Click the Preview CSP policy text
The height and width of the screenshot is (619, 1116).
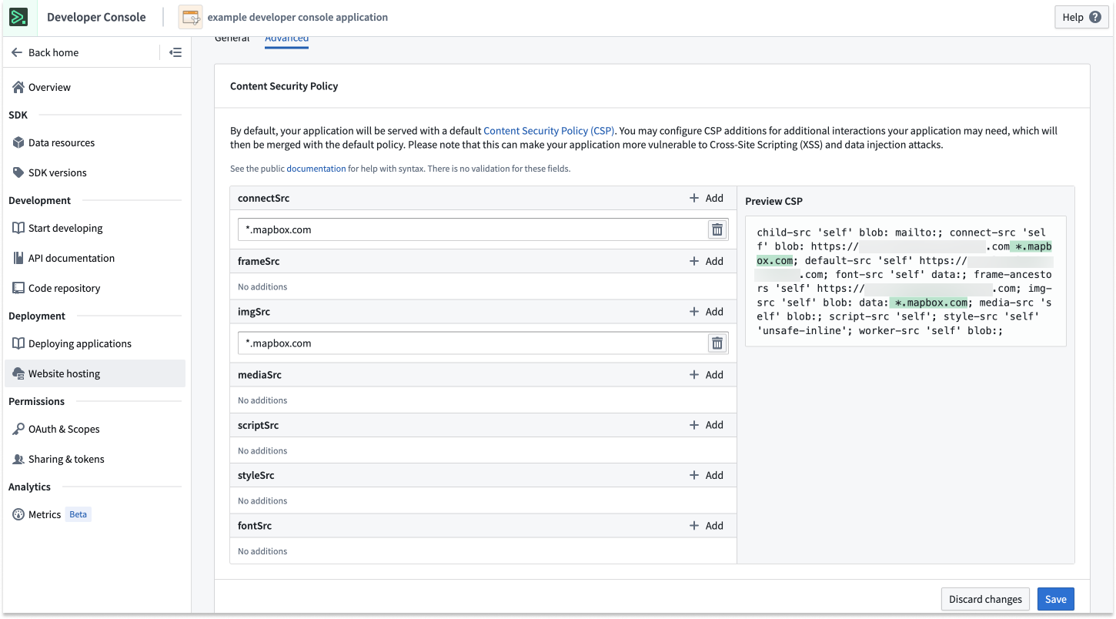click(905, 281)
